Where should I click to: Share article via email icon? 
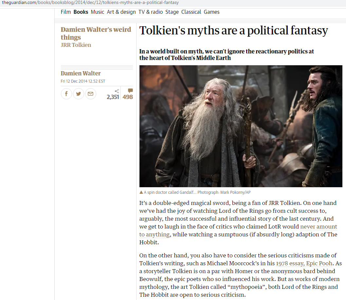point(90,94)
